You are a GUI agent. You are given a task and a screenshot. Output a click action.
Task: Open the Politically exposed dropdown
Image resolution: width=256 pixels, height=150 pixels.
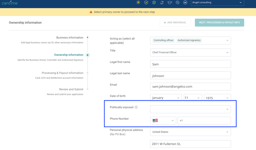(x=190, y=109)
